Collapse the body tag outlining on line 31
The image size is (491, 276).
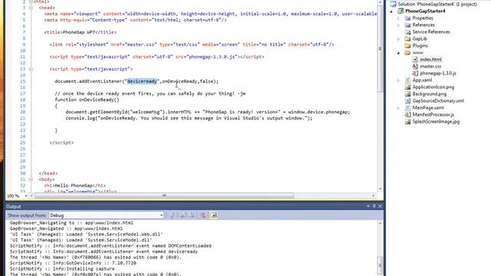[31, 179]
